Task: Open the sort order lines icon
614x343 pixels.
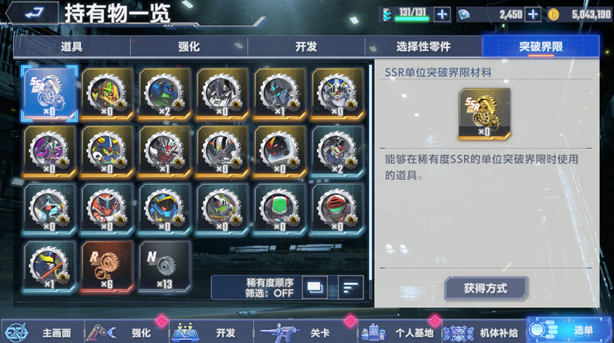Action: click(351, 287)
